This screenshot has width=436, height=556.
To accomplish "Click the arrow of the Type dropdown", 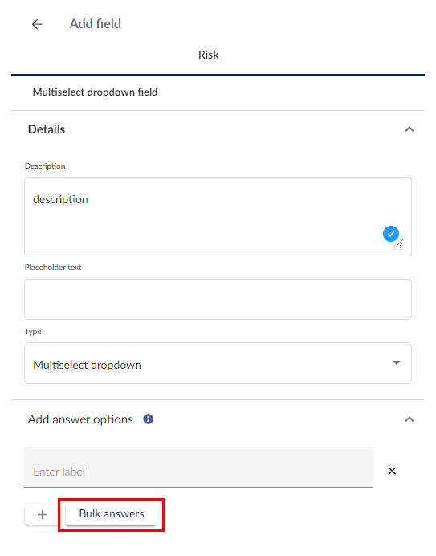I will coord(397,362).
